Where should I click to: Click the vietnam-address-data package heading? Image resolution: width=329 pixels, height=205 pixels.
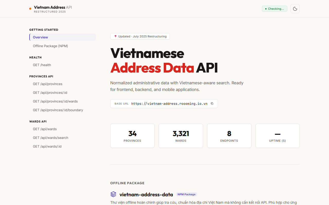[x=146, y=194]
